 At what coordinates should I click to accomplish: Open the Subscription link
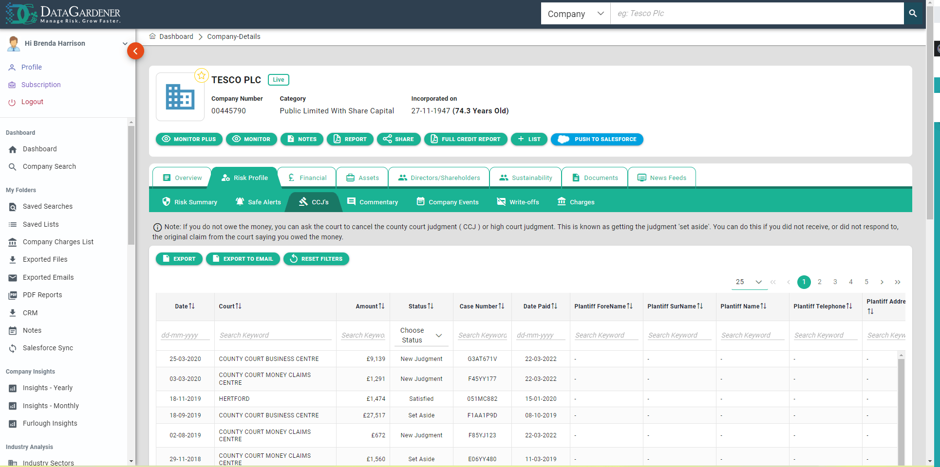pyautogui.click(x=41, y=85)
